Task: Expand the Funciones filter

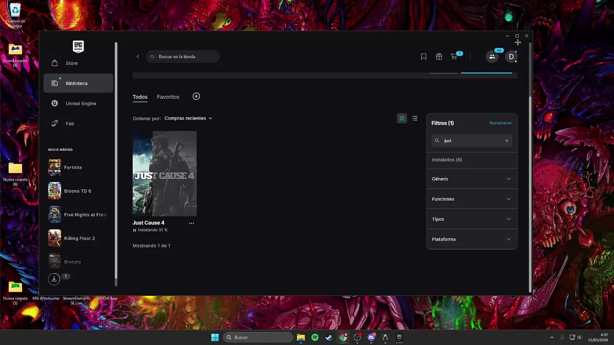Action: [x=472, y=199]
